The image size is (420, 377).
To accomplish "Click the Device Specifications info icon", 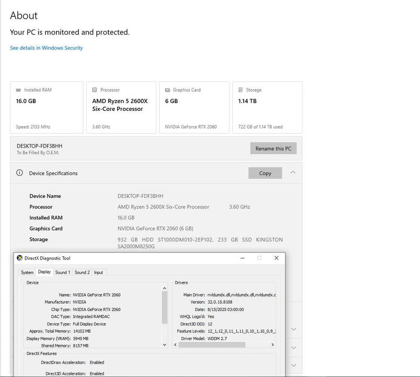I will (x=19, y=173).
